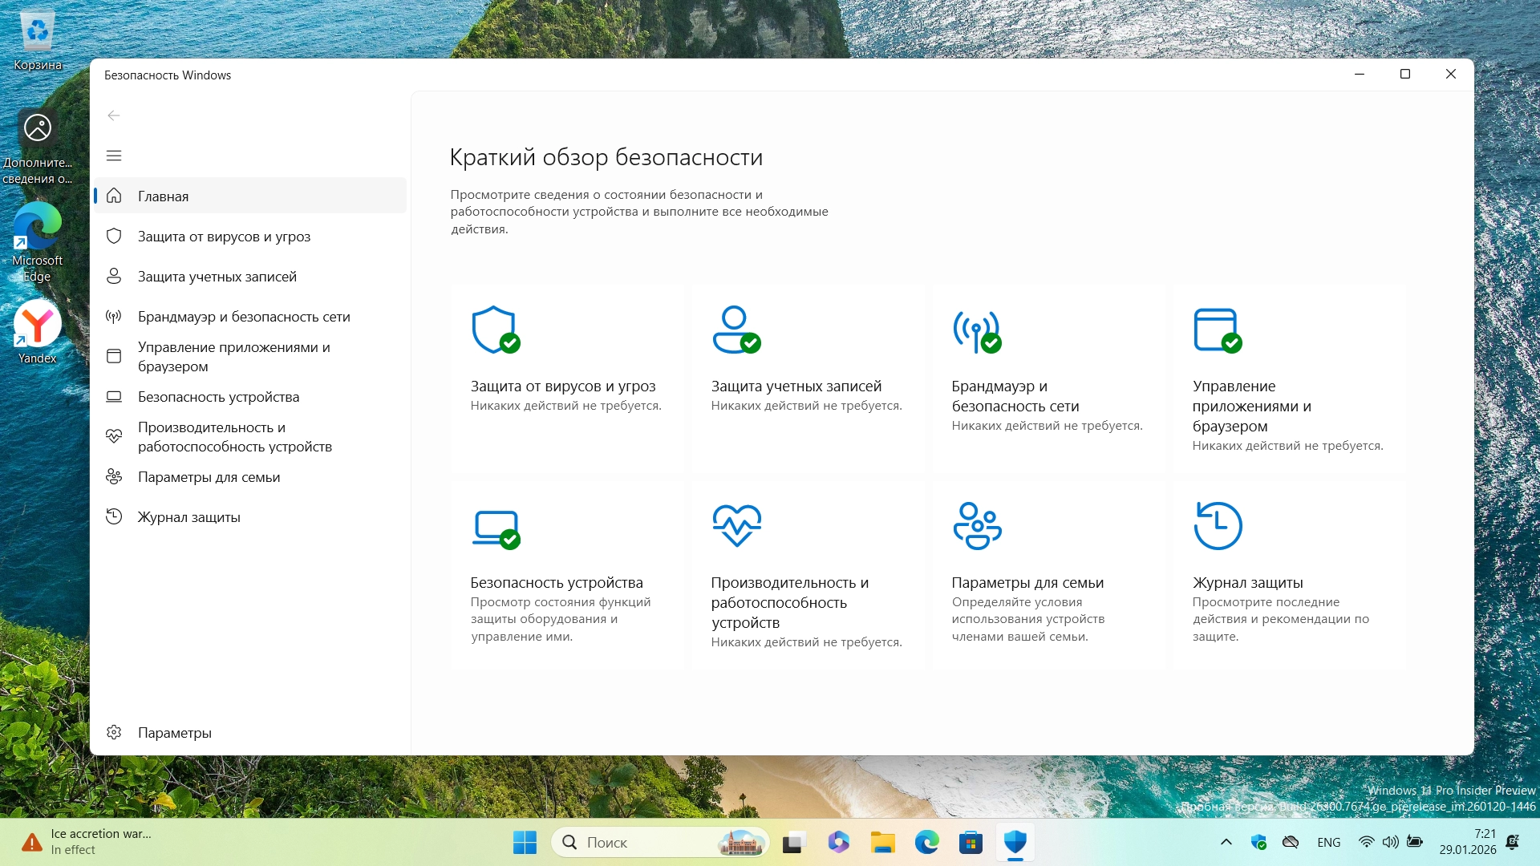
Task: Click the app and browser control tile icon
Action: [1217, 330]
